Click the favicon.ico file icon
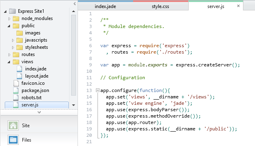The height and width of the screenshot is (146, 255). tap(16, 83)
